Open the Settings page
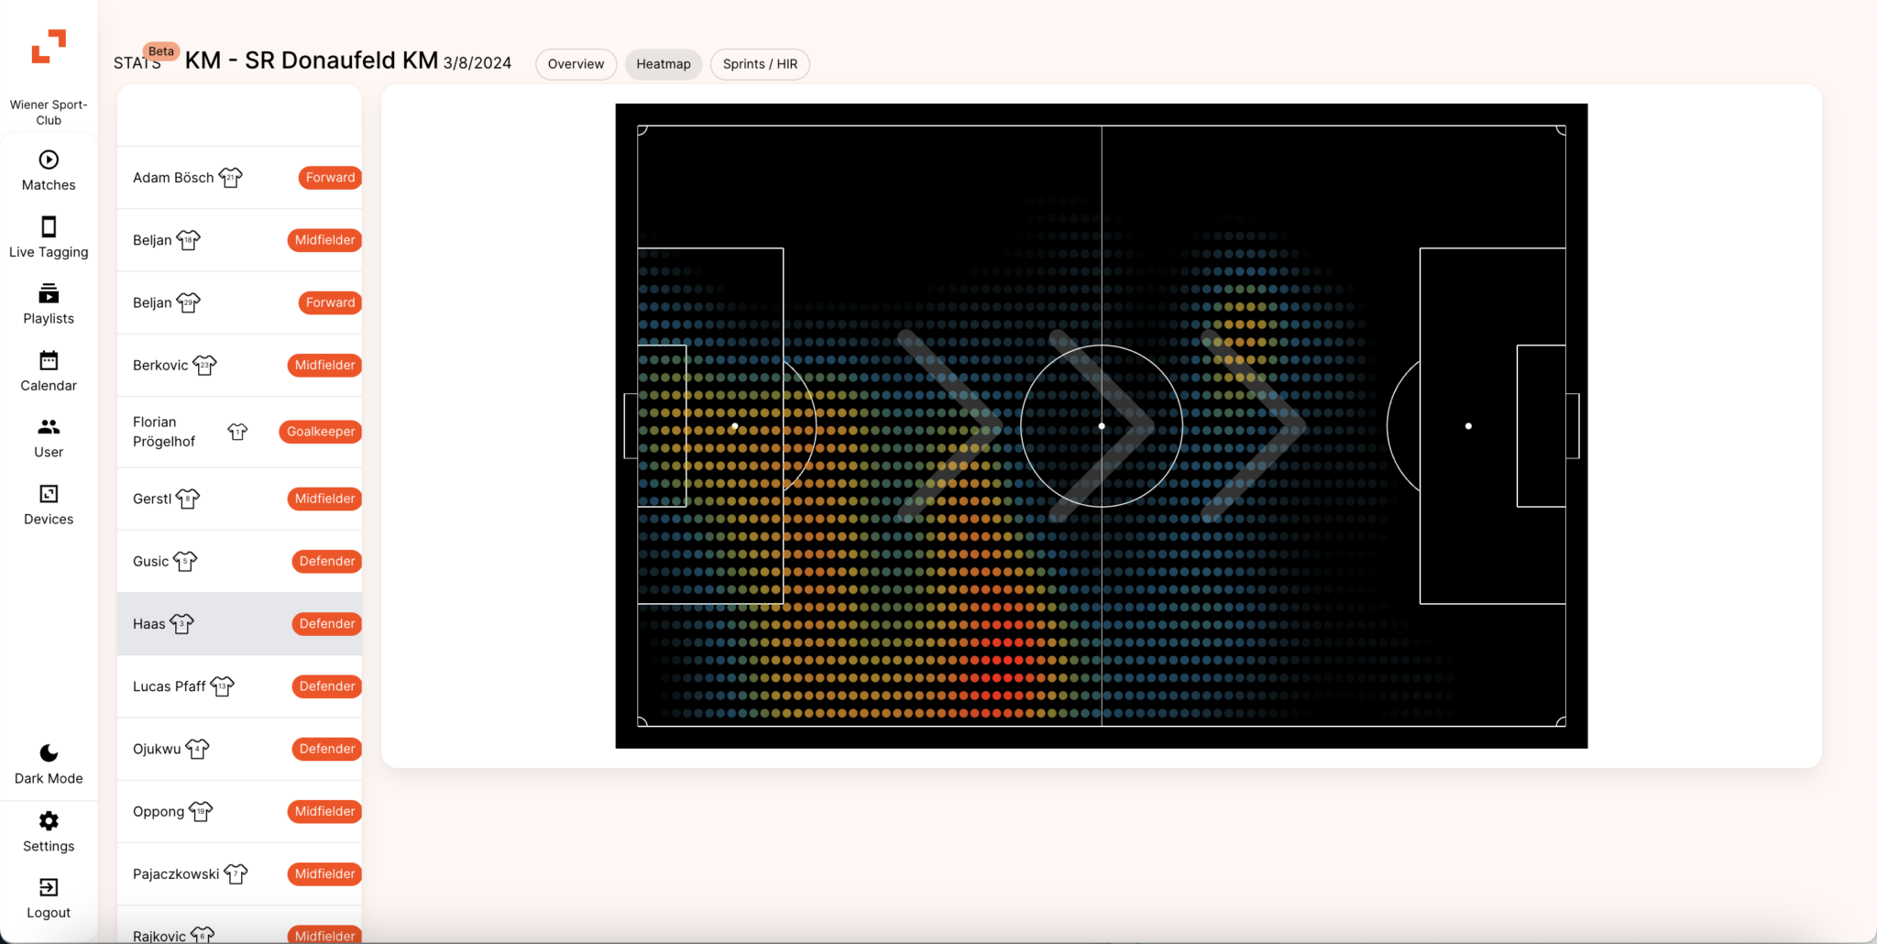The height and width of the screenshot is (944, 1877). click(x=48, y=830)
